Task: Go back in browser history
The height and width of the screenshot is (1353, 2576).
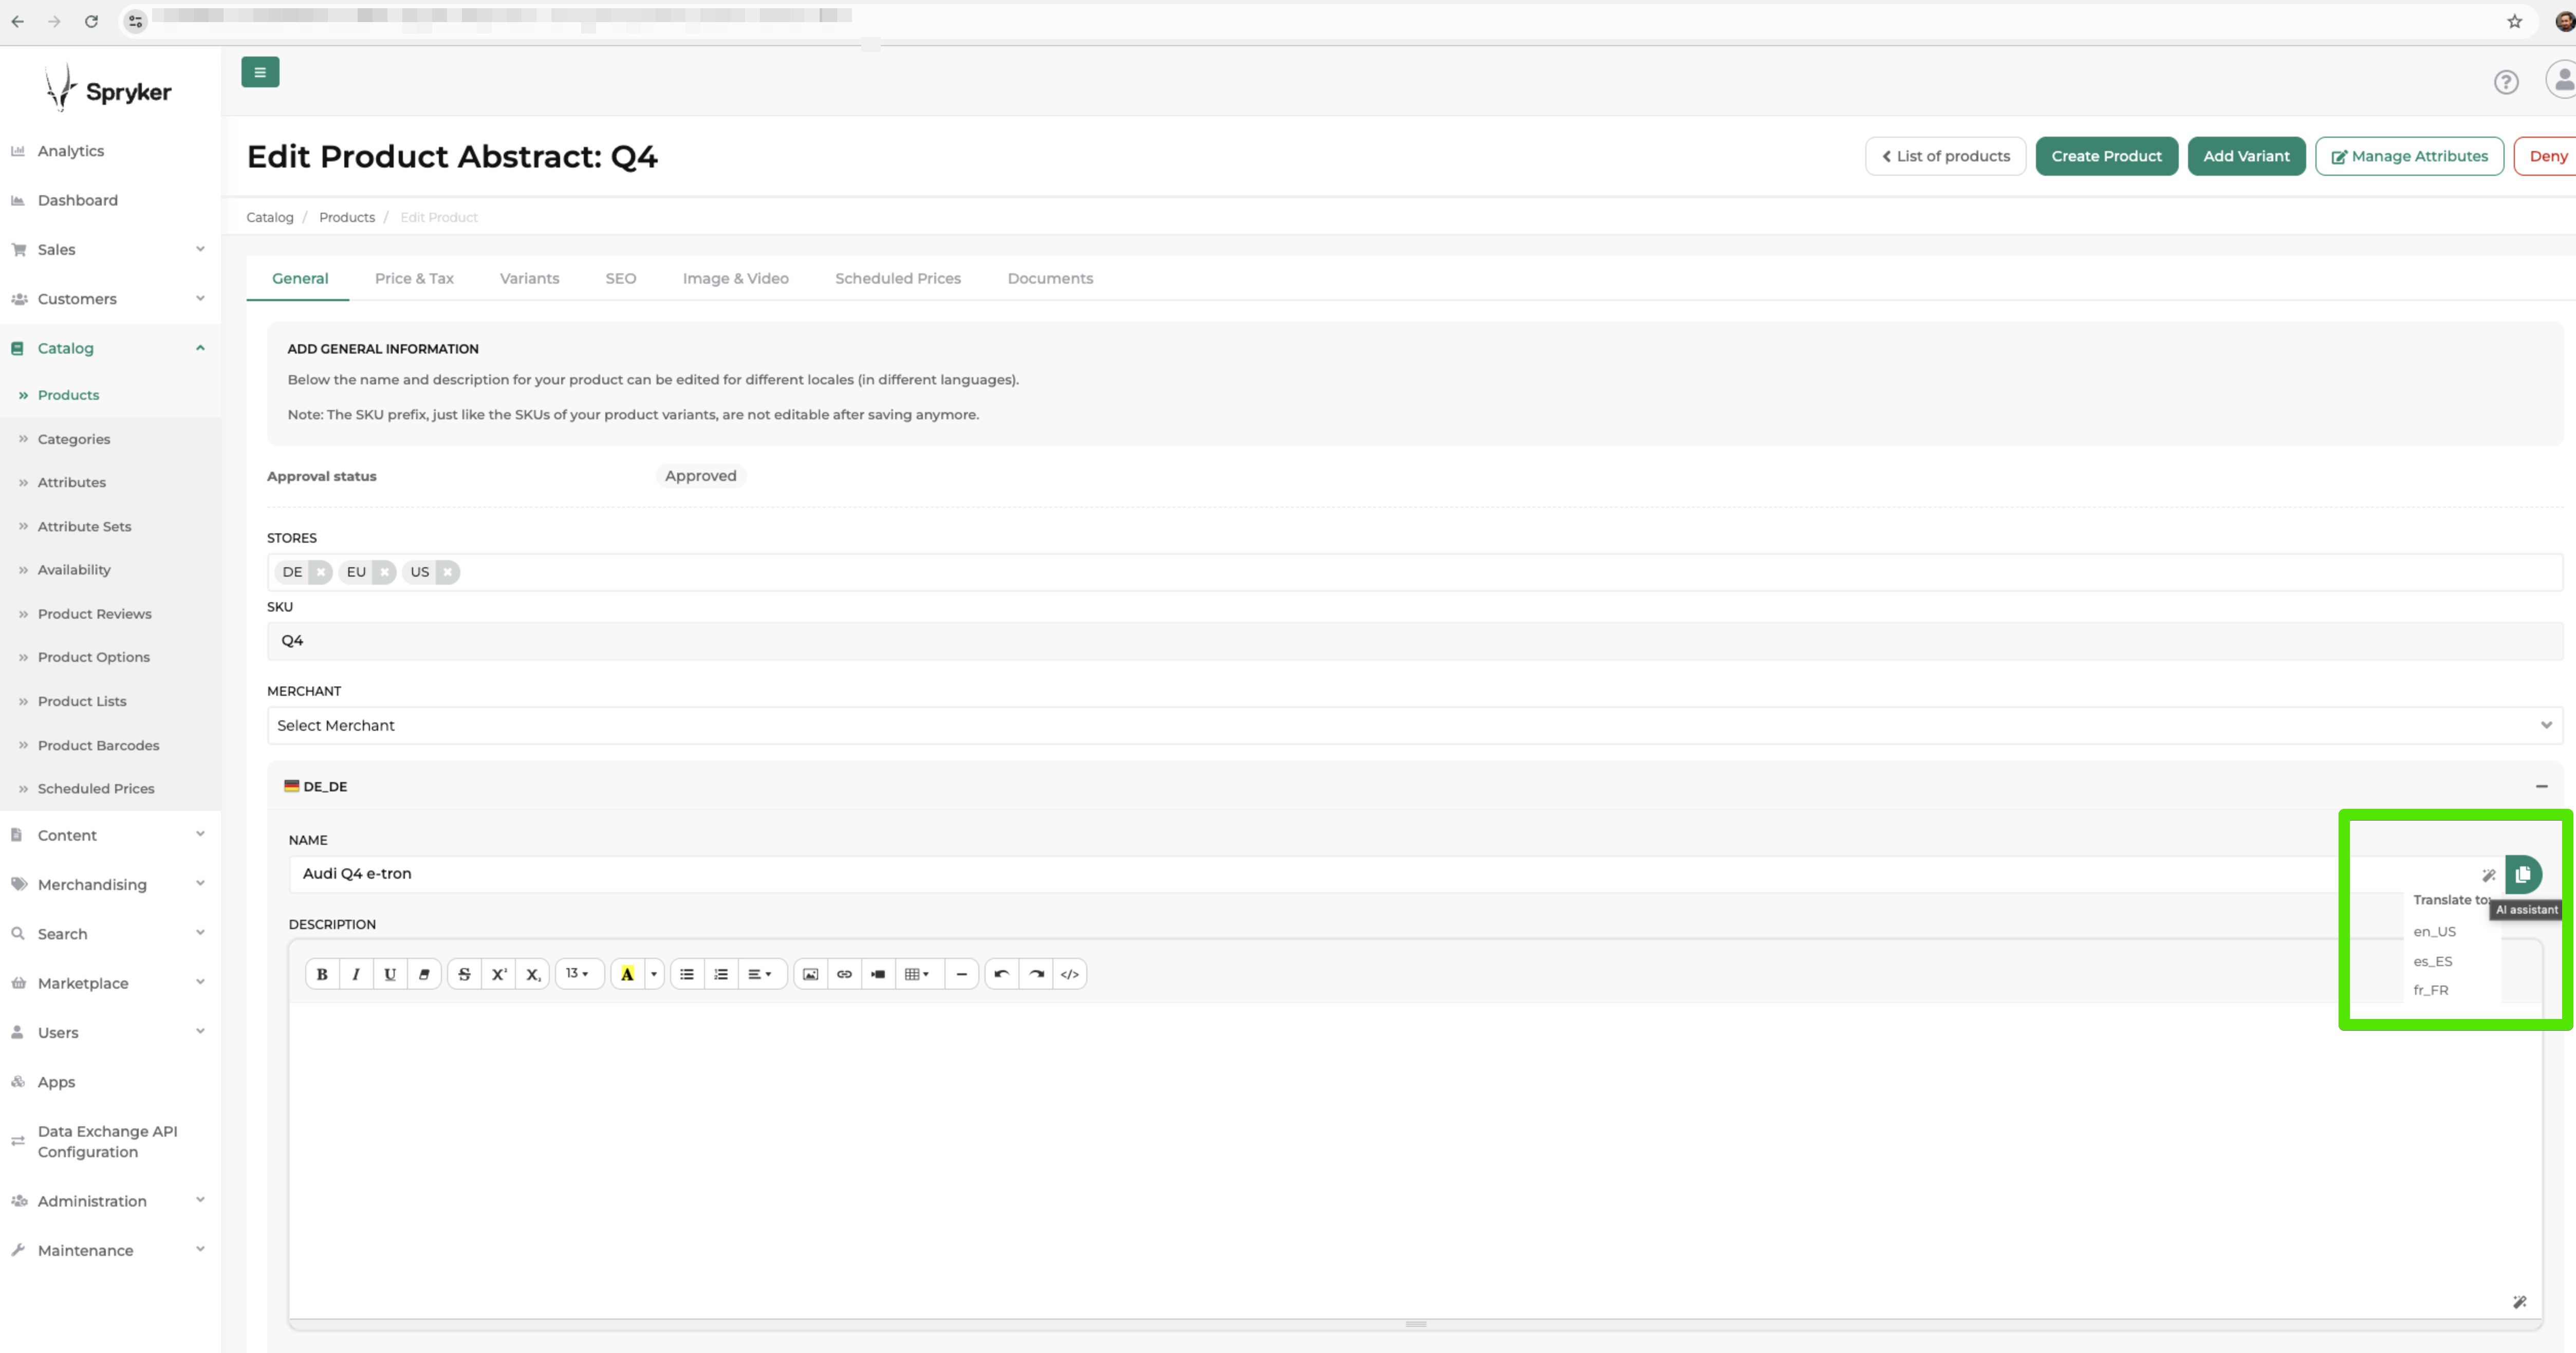Action: point(18,21)
